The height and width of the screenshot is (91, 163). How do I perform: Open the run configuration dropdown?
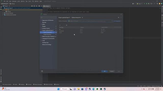pos(140,4)
